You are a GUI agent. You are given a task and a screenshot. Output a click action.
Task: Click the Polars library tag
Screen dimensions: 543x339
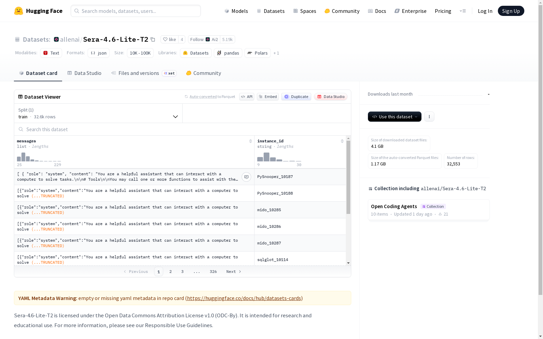coord(258,53)
